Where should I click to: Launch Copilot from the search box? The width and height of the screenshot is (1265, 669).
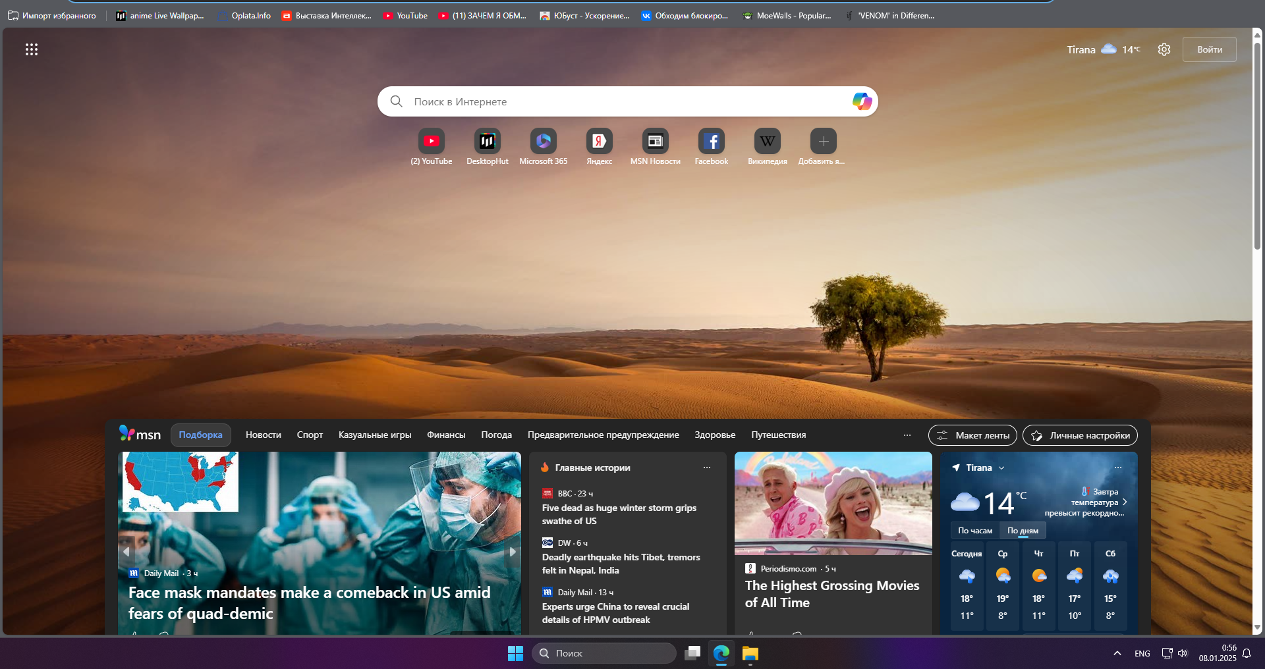coord(862,101)
